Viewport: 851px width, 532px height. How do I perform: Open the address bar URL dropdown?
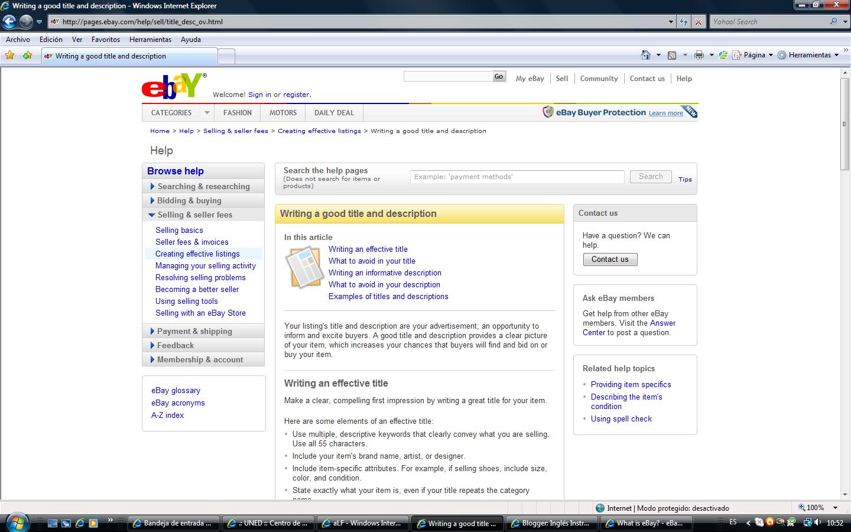[671, 22]
